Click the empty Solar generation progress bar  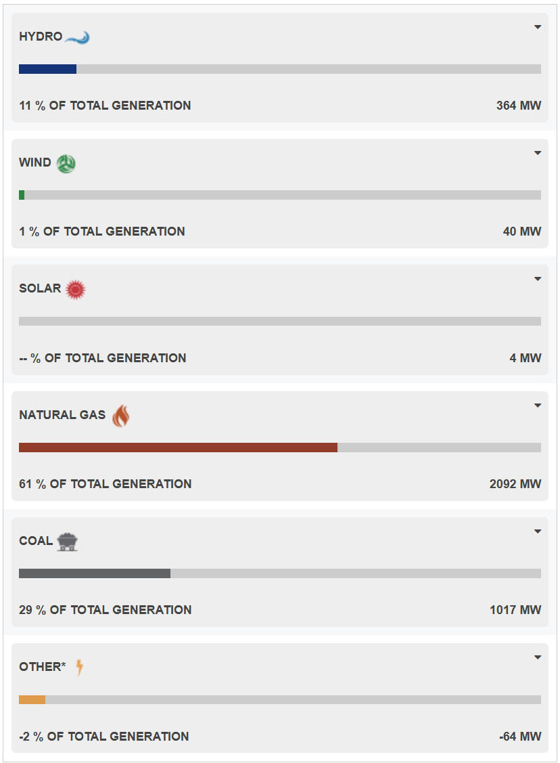(x=280, y=322)
